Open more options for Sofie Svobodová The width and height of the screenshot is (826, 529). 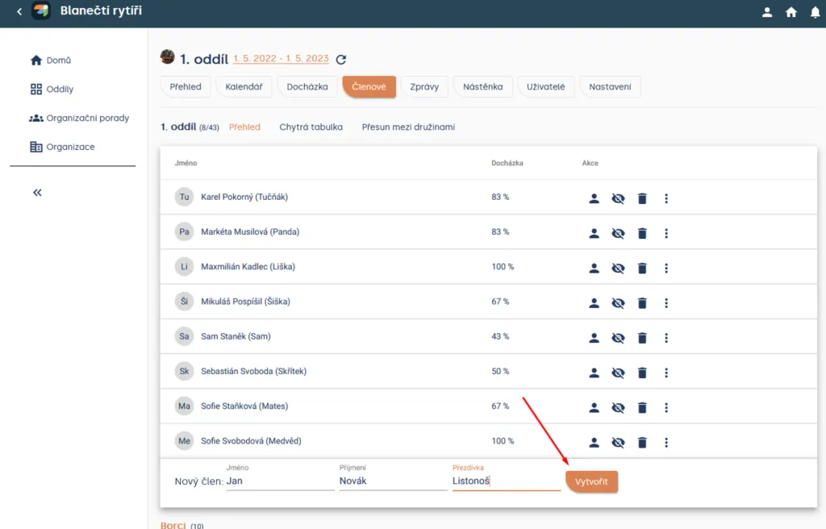pos(666,443)
